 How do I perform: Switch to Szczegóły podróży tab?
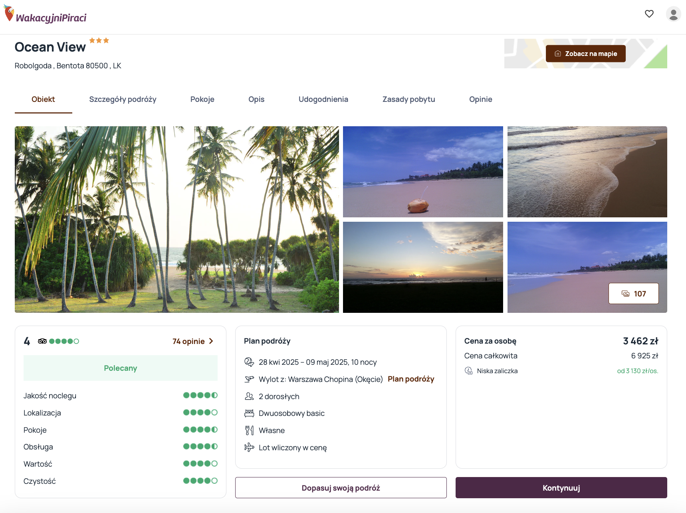click(123, 99)
